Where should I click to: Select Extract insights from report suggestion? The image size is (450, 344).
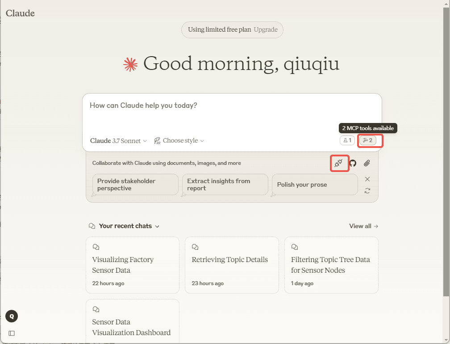[x=225, y=185]
